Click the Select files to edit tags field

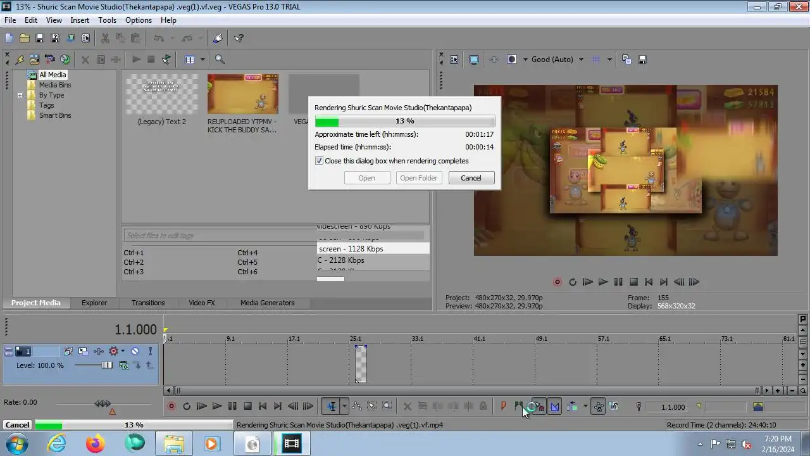coord(274,235)
